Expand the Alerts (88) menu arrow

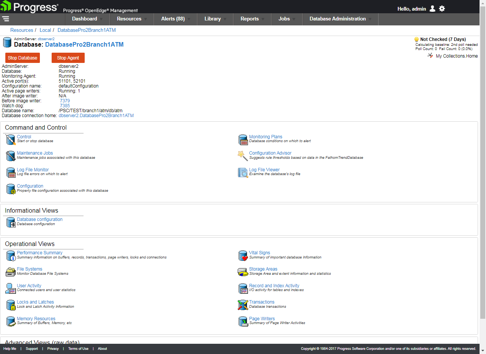tap(189, 19)
